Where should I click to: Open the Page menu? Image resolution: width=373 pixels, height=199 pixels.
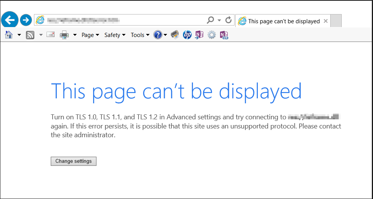point(90,35)
